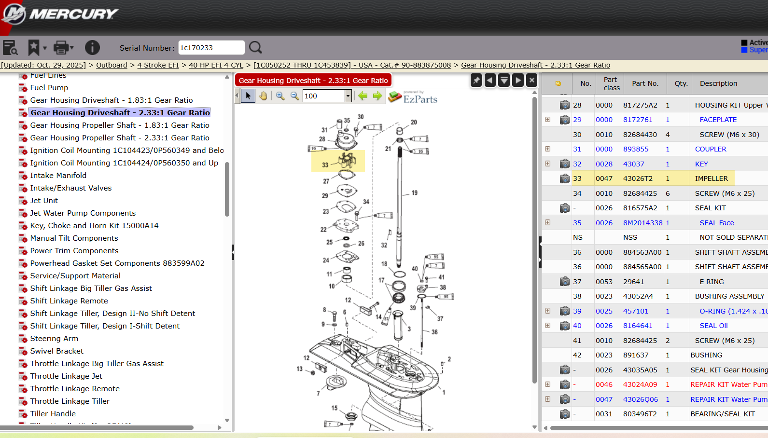Viewport: 768px width, 438px height.
Task: Open Power Trim Components
Action: point(74,250)
